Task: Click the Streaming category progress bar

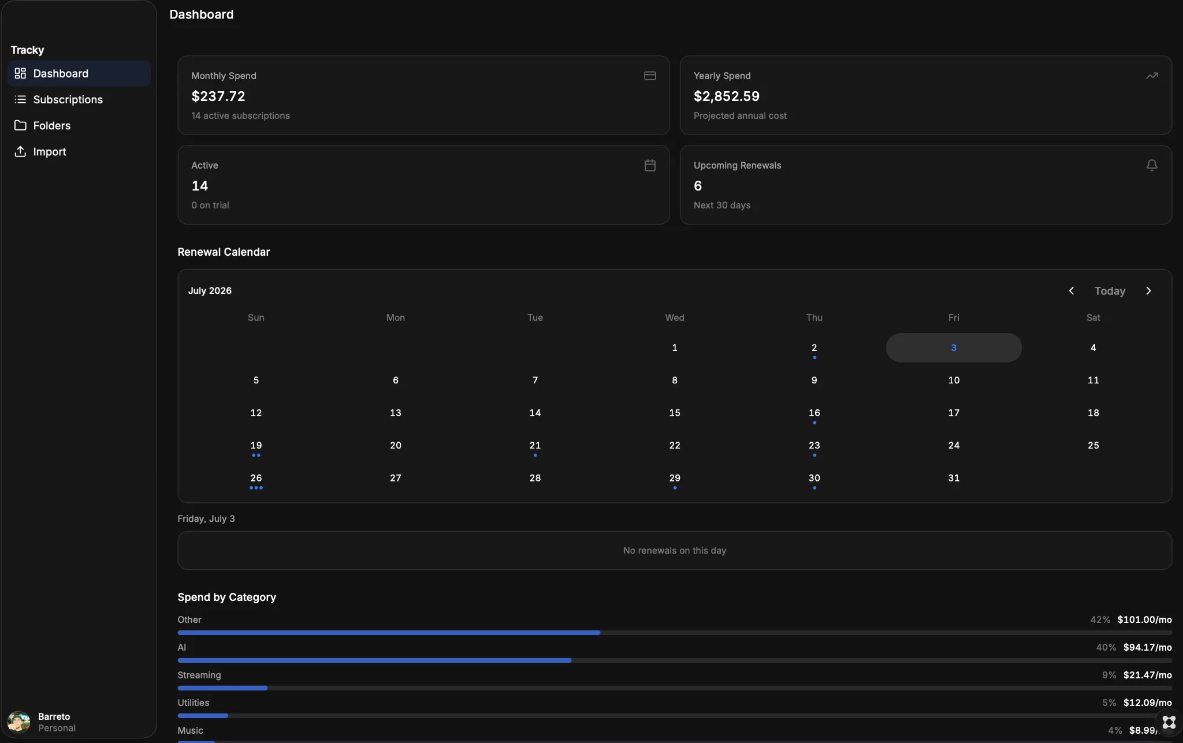Action: [x=675, y=688]
